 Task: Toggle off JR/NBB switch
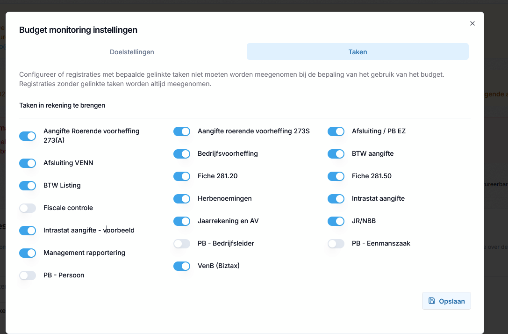[x=336, y=221]
